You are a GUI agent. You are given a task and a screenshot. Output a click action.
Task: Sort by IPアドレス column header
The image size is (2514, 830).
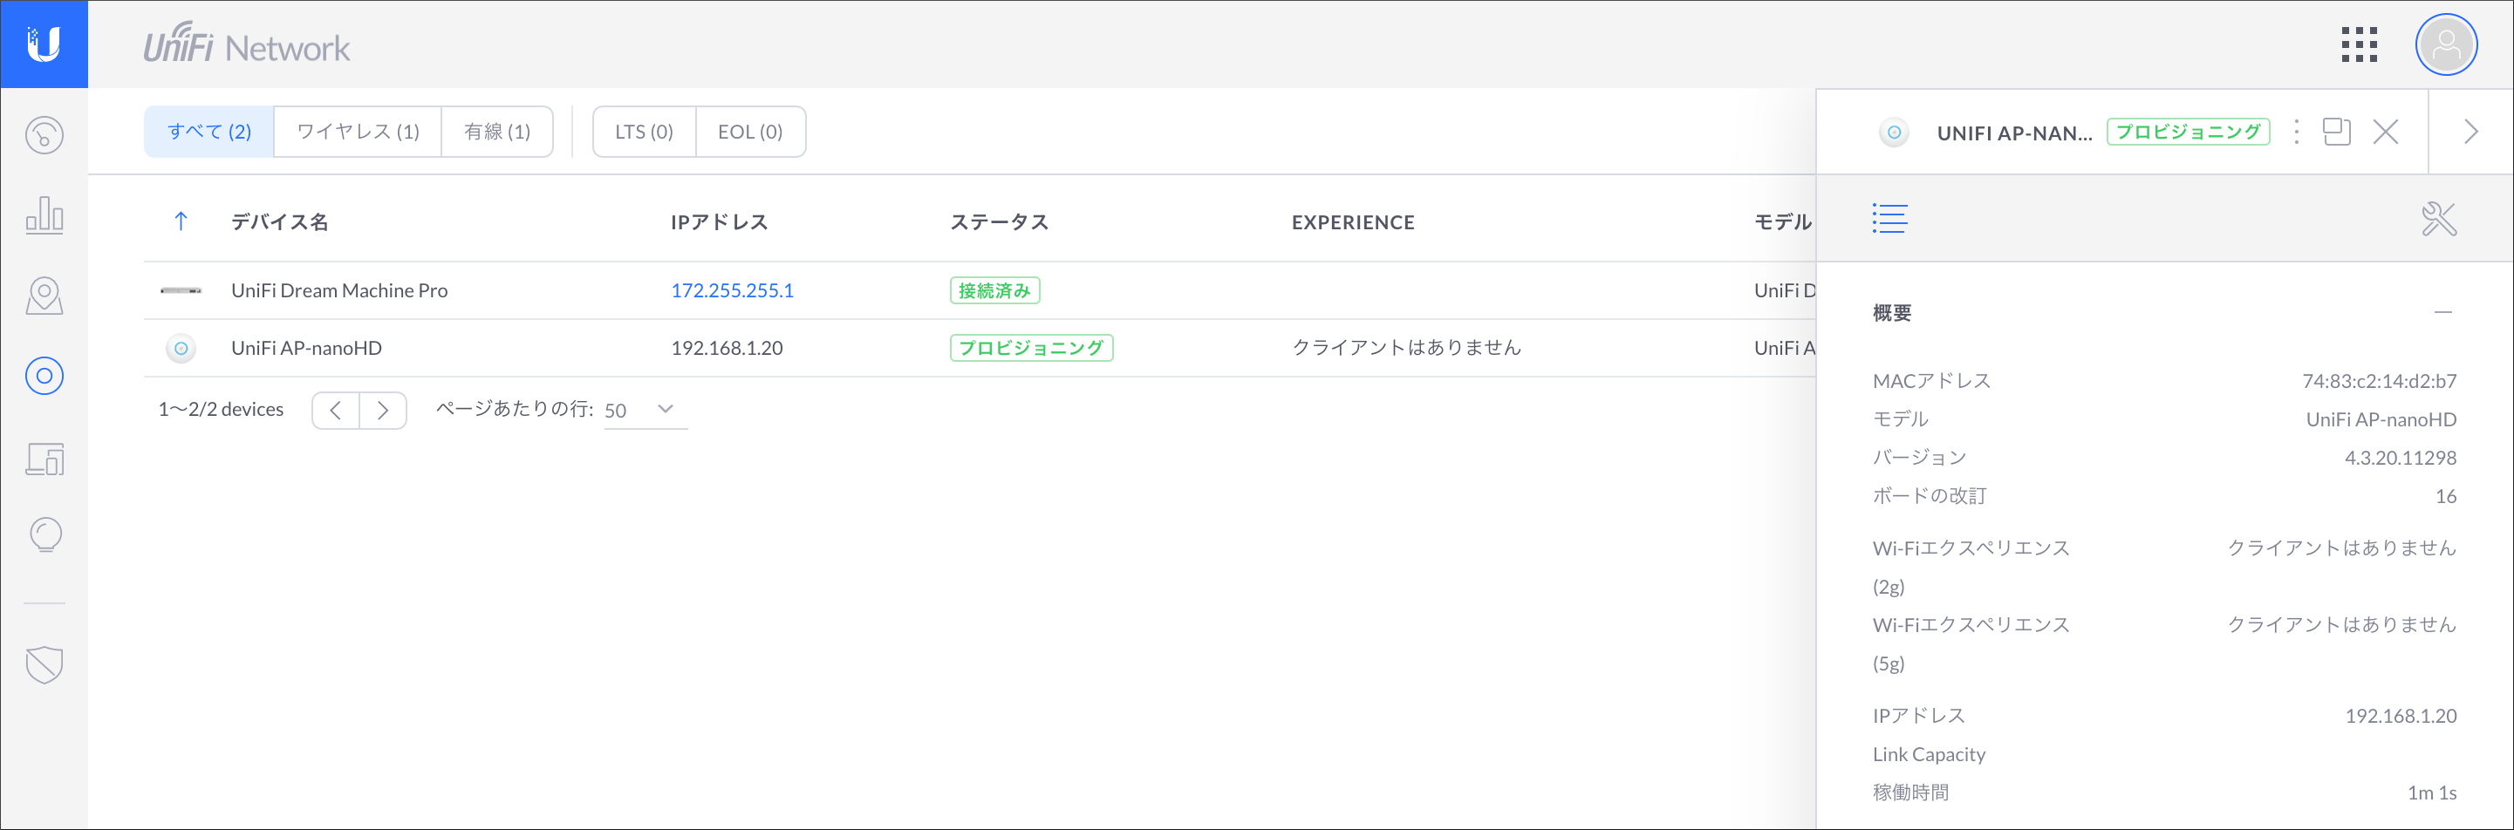tap(720, 222)
